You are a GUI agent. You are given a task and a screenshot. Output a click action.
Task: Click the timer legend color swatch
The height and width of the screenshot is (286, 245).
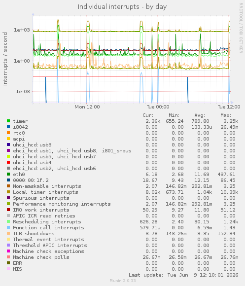[8, 121]
